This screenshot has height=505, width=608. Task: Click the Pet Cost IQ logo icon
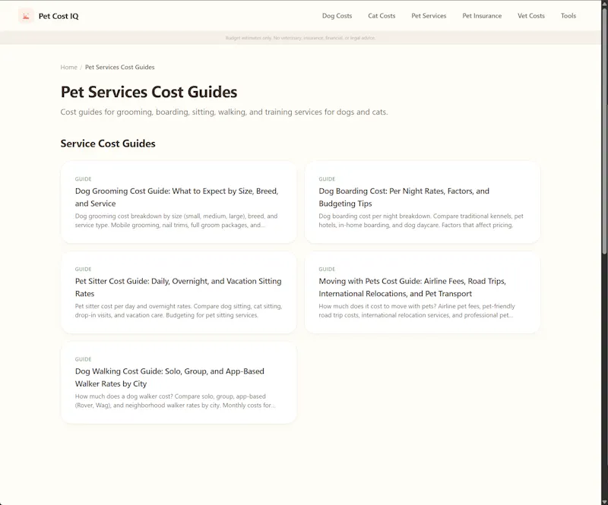(26, 16)
